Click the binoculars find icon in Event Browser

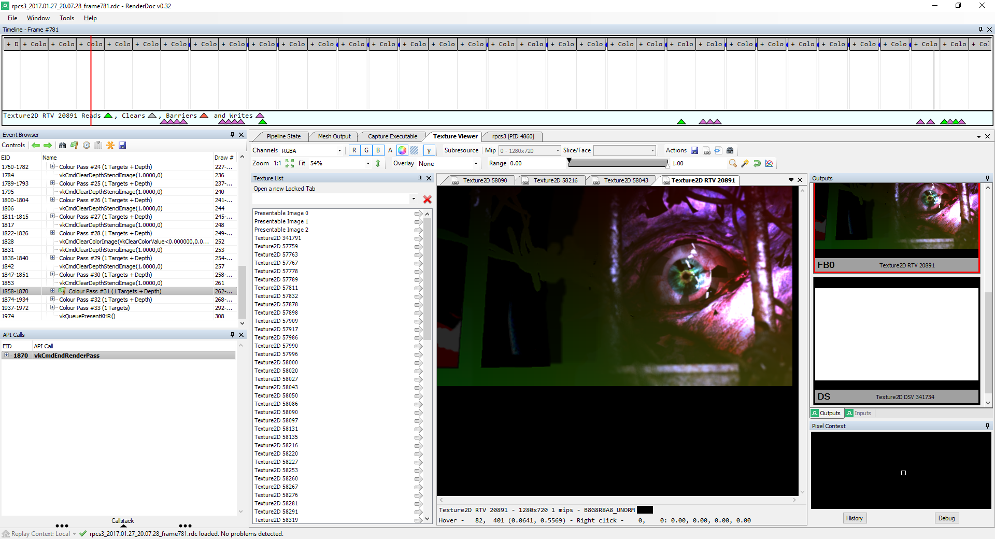click(x=63, y=146)
